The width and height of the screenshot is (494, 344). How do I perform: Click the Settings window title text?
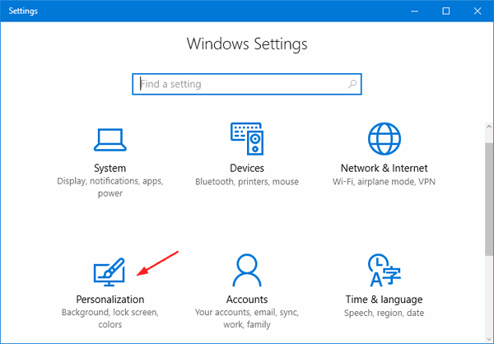23,11
